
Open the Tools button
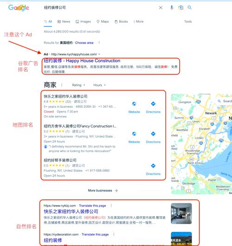click(x=188, y=21)
